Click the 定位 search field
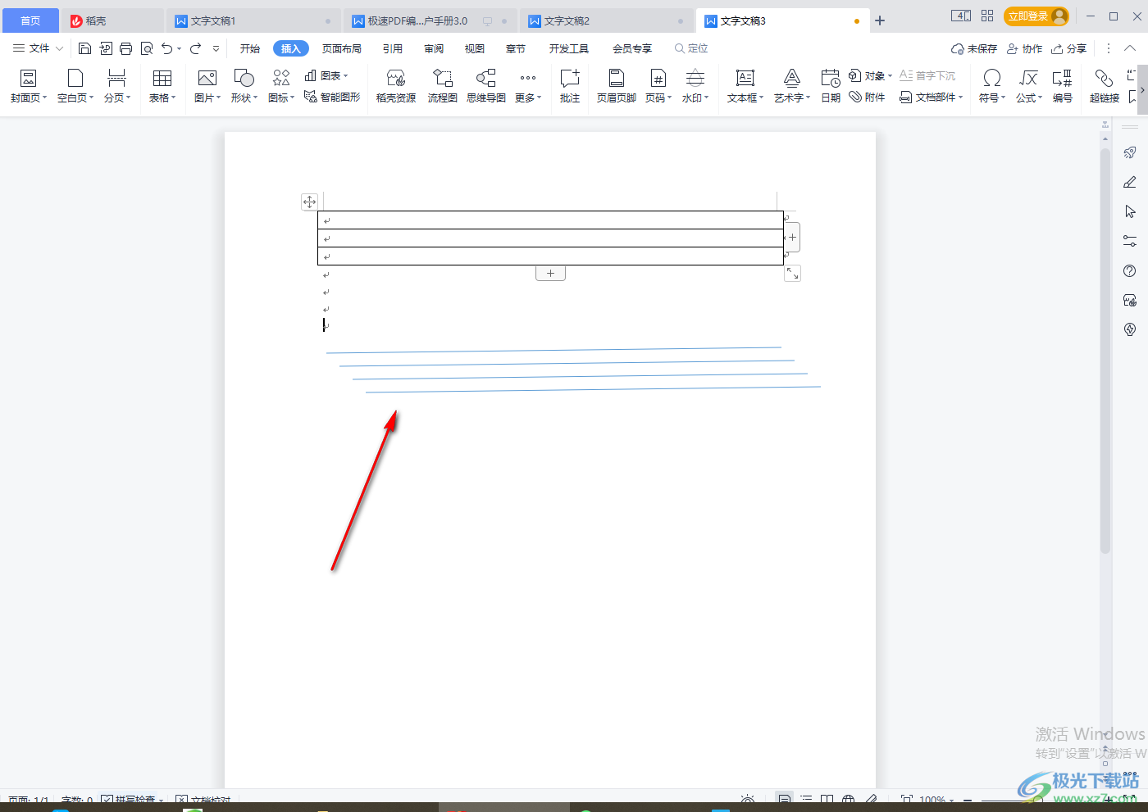This screenshot has height=812, width=1148. click(691, 48)
